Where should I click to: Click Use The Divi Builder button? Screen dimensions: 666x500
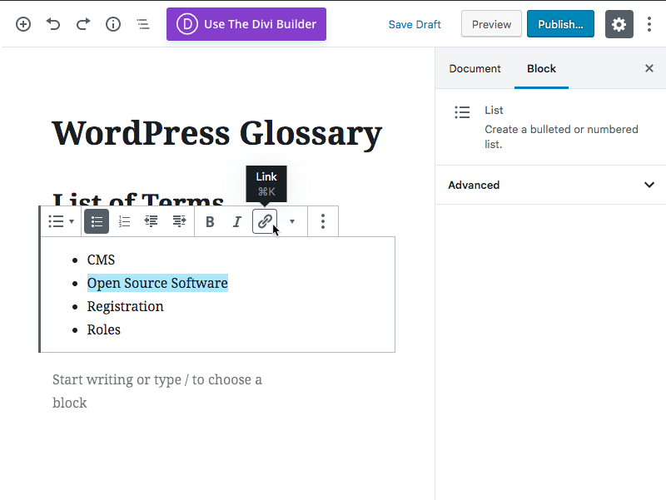[x=246, y=24]
